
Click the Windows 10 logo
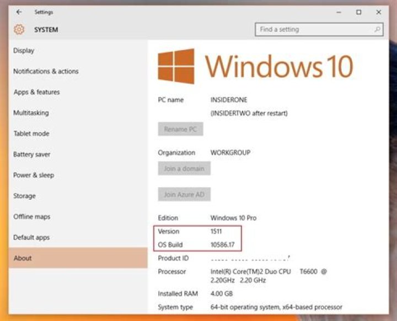click(176, 67)
